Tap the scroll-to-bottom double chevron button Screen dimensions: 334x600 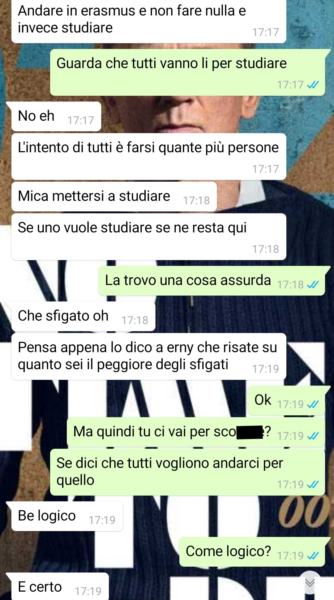pos(310,583)
